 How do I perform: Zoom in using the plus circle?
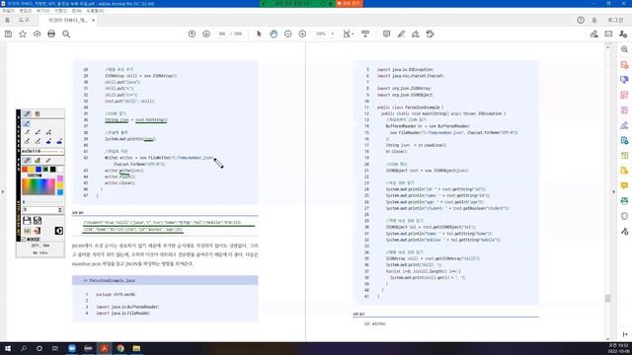tap(302, 35)
